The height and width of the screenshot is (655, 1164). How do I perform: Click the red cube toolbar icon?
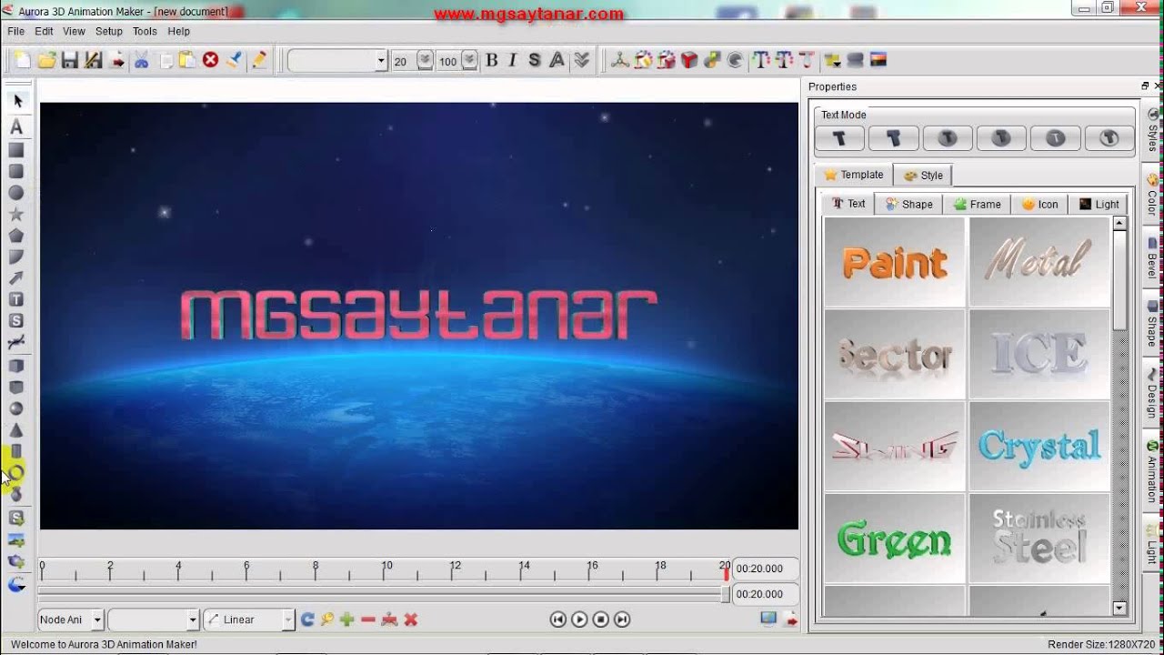(689, 60)
